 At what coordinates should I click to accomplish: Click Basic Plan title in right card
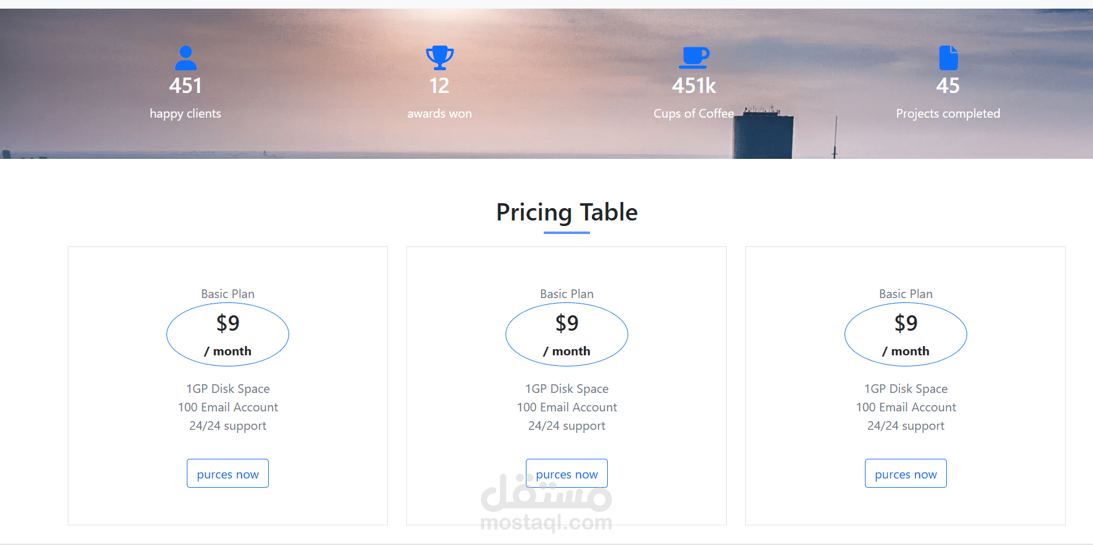pos(906,294)
